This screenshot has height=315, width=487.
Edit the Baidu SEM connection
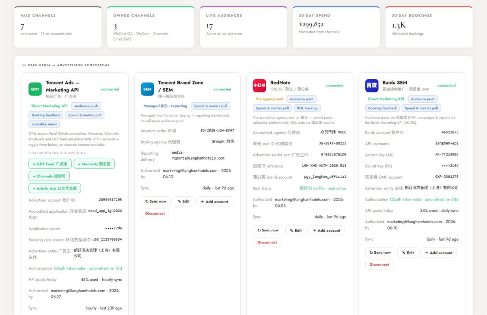408,252
